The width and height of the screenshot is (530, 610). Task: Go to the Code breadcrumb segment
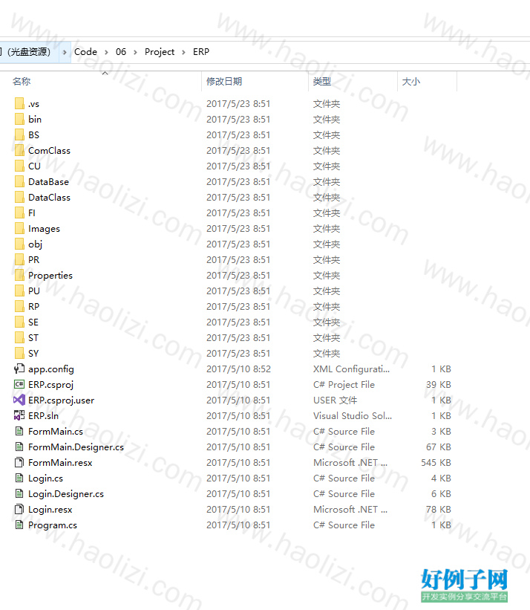click(x=85, y=52)
